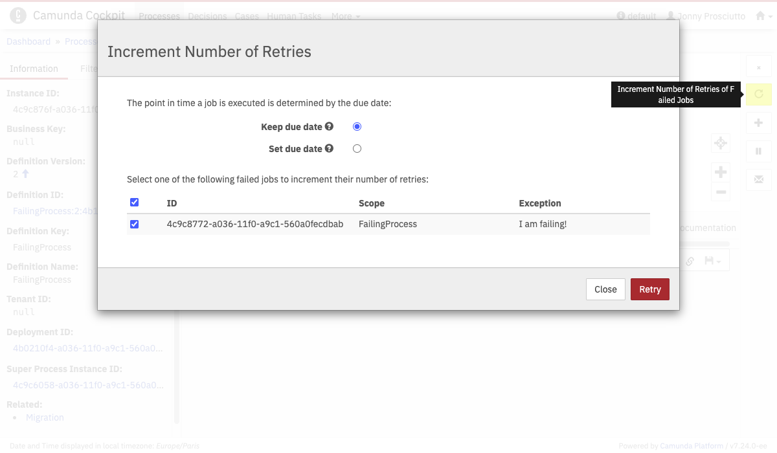
Task: Click the diagram zoom-out minus icon
Action: 721,192
